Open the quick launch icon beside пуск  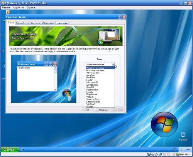coord(22,149)
